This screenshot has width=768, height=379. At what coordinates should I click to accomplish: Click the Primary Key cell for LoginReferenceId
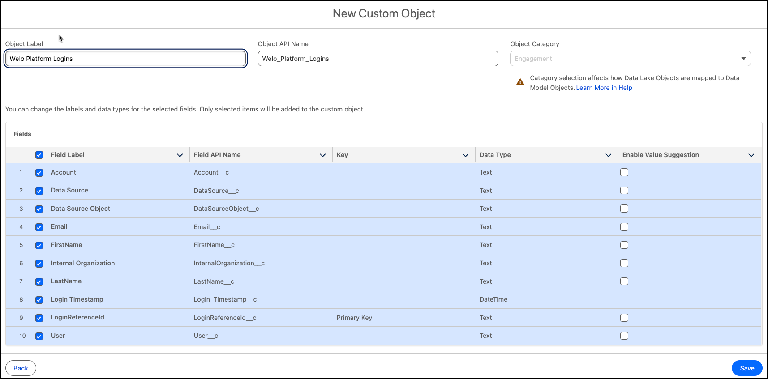354,318
